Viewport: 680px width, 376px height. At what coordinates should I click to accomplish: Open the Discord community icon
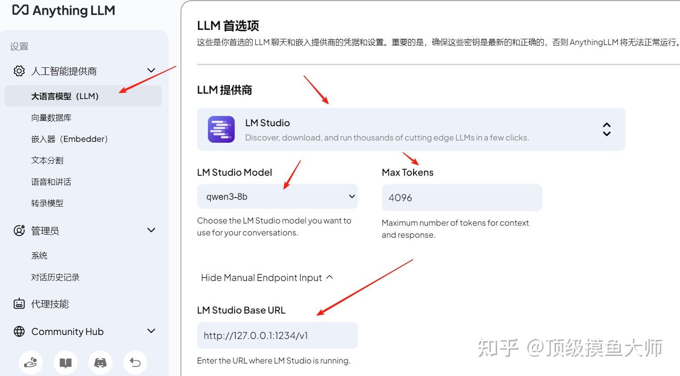[100, 363]
